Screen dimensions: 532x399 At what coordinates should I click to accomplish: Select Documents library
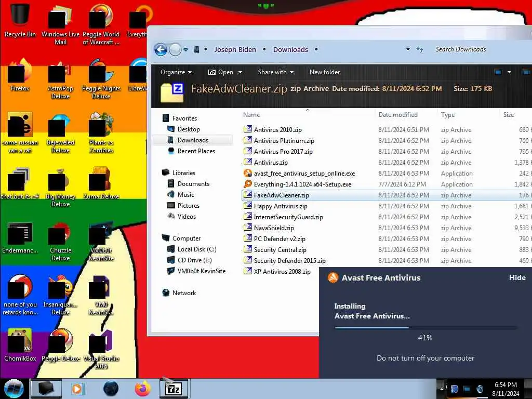click(193, 184)
